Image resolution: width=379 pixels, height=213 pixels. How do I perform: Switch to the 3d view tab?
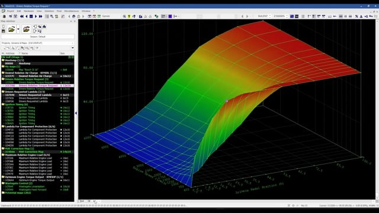tap(94, 201)
